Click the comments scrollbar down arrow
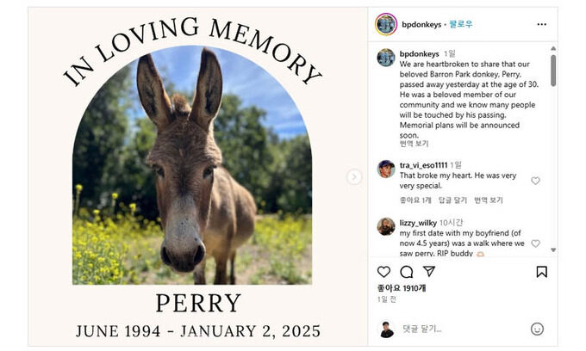 coord(553,249)
